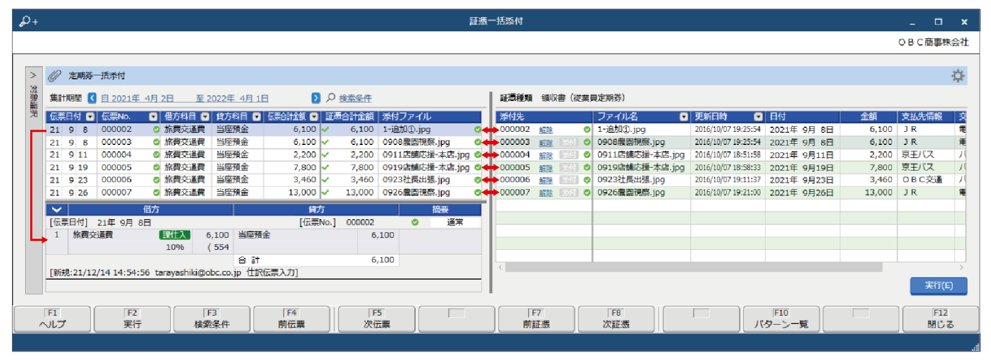Click 京王バス cell in row dated 9月11日
The width and height of the screenshot is (991, 360).
917,155
